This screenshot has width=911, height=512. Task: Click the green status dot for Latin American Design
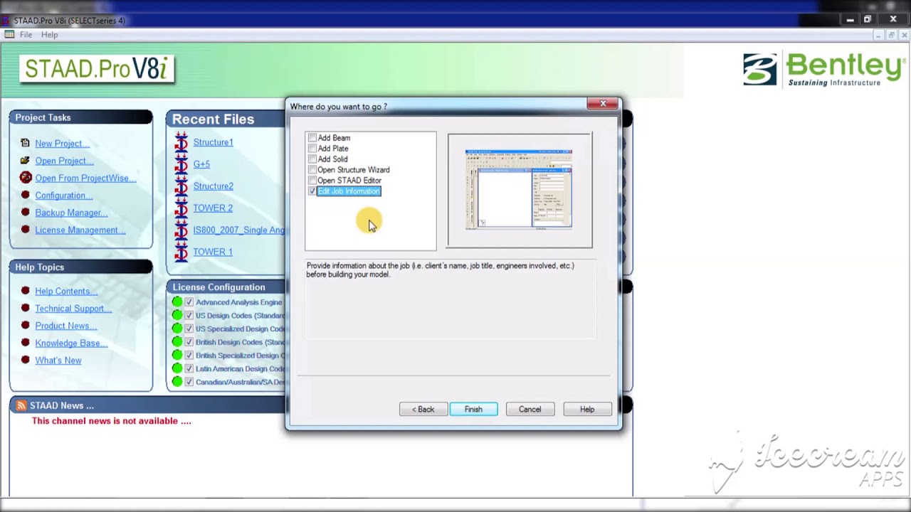(177, 368)
